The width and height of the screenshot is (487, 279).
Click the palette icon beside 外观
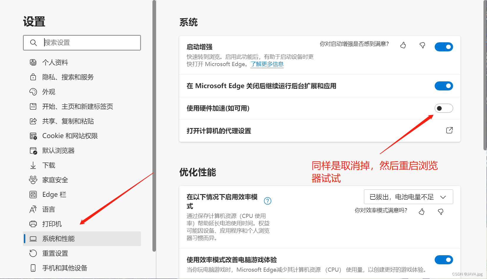pyautogui.click(x=33, y=92)
